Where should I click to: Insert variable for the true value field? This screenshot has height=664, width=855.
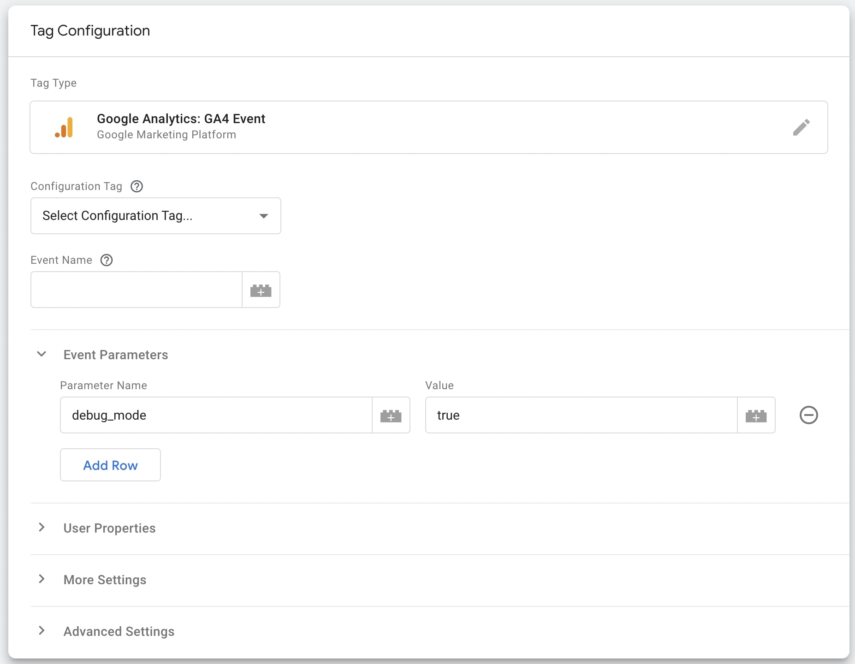(x=756, y=415)
